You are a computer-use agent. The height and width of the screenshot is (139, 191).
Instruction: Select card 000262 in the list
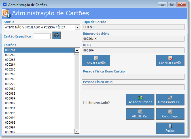click(39, 55)
